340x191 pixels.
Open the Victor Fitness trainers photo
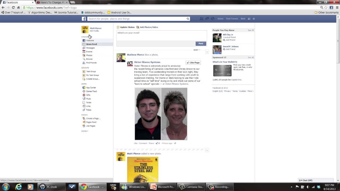(x=161, y=114)
